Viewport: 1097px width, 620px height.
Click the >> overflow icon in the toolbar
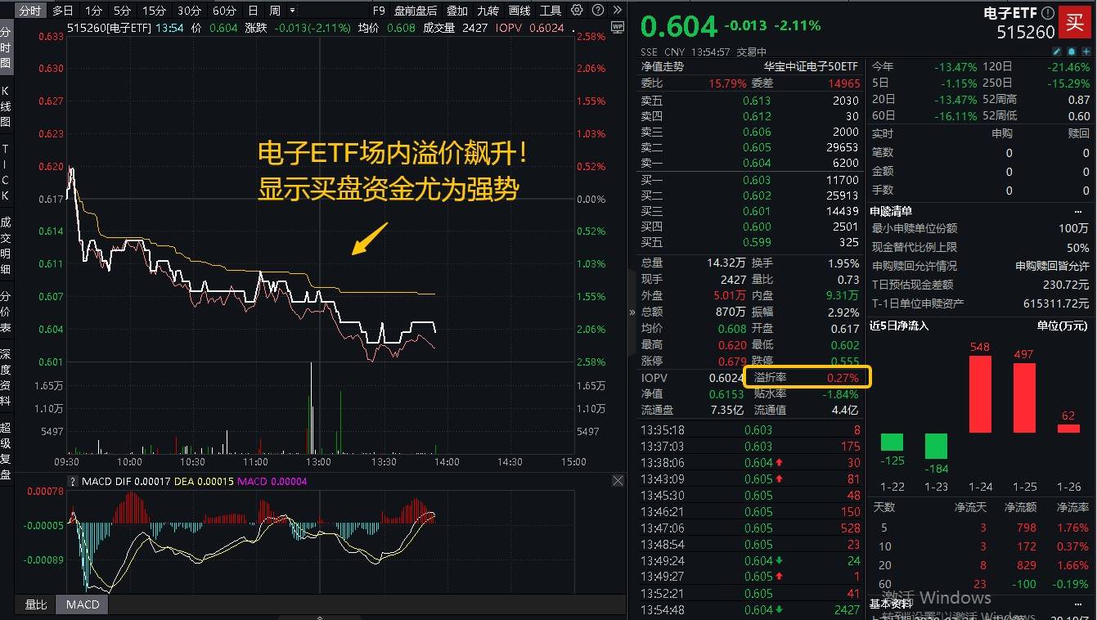tap(618, 11)
